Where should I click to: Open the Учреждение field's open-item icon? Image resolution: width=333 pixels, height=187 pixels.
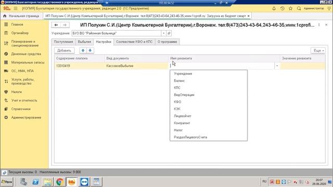tap(169, 33)
